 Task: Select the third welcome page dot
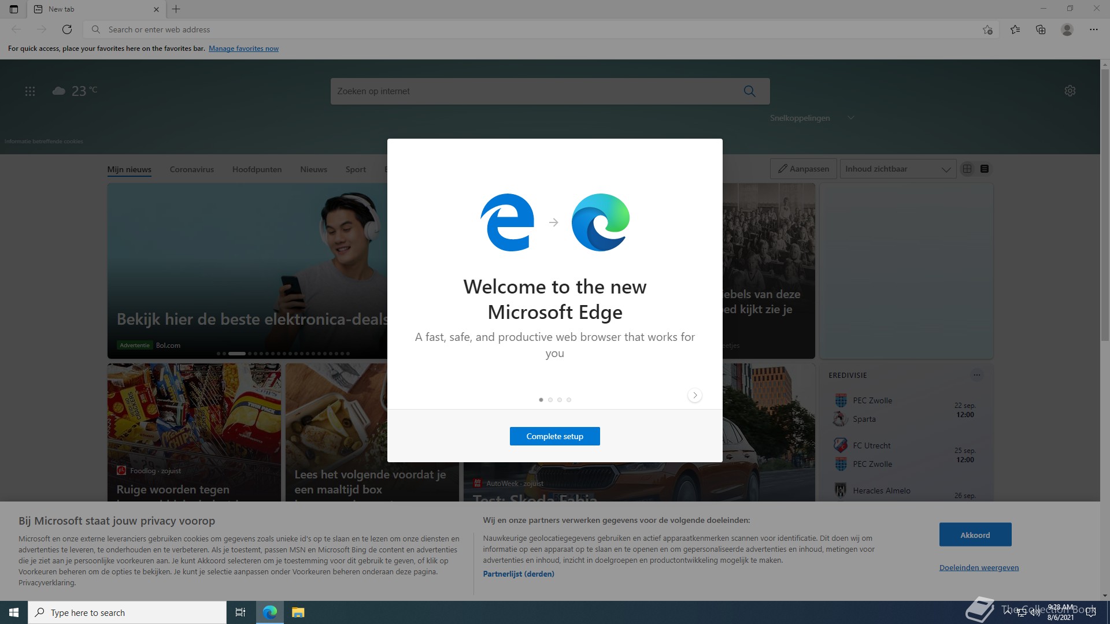(560, 400)
